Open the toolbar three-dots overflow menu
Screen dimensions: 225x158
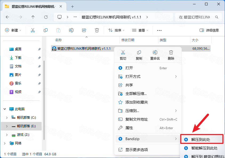(159, 30)
